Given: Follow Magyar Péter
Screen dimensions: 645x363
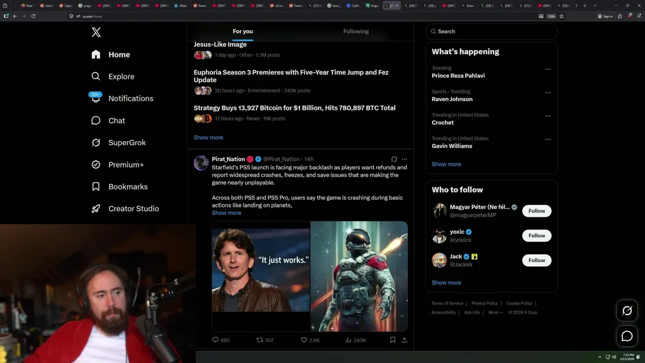Looking at the screenshot, I should (537, 211).
